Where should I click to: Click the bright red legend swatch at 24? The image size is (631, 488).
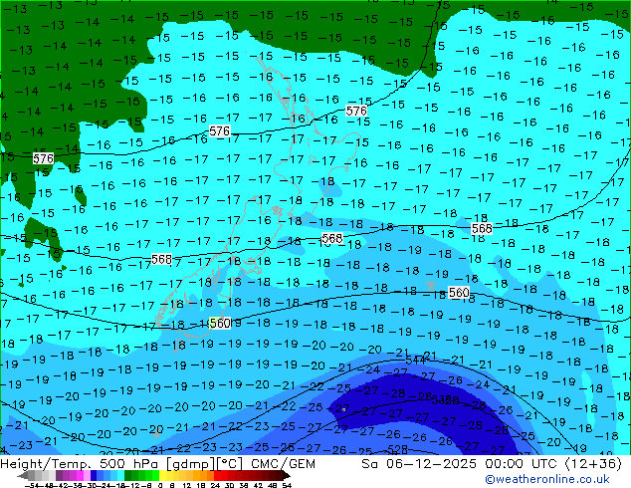tap(217, 475)
